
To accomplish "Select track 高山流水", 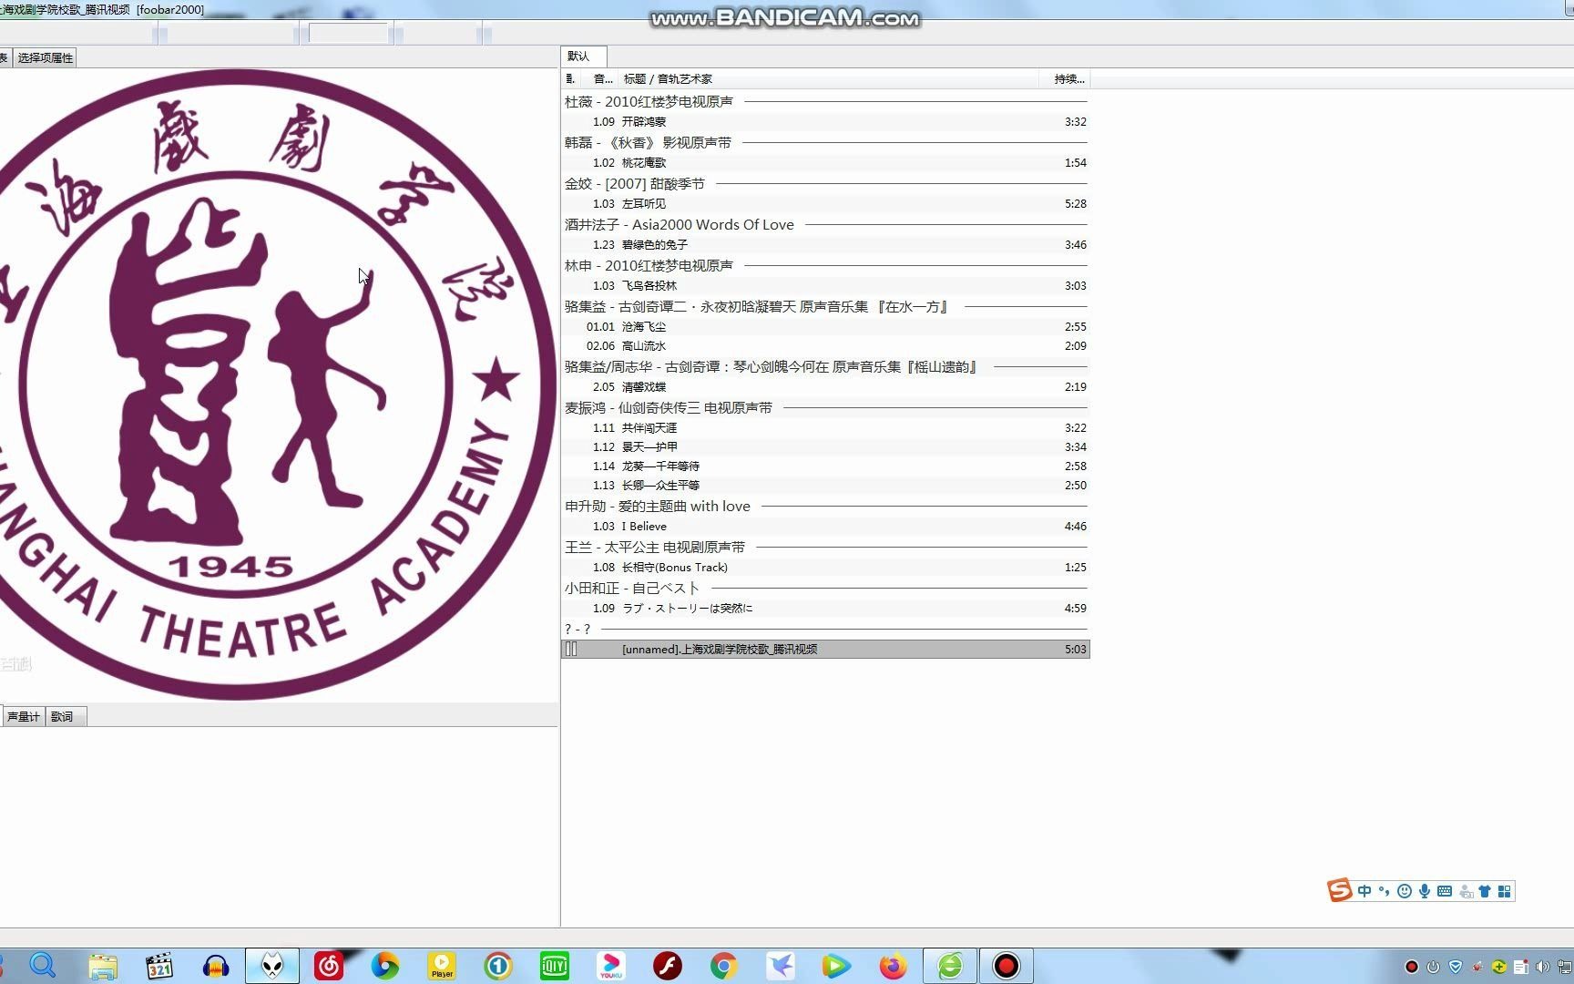I will (825, 346).
